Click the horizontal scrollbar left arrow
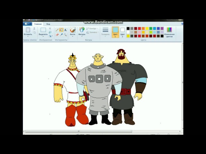Screen dimensions: 206x154 24,131
